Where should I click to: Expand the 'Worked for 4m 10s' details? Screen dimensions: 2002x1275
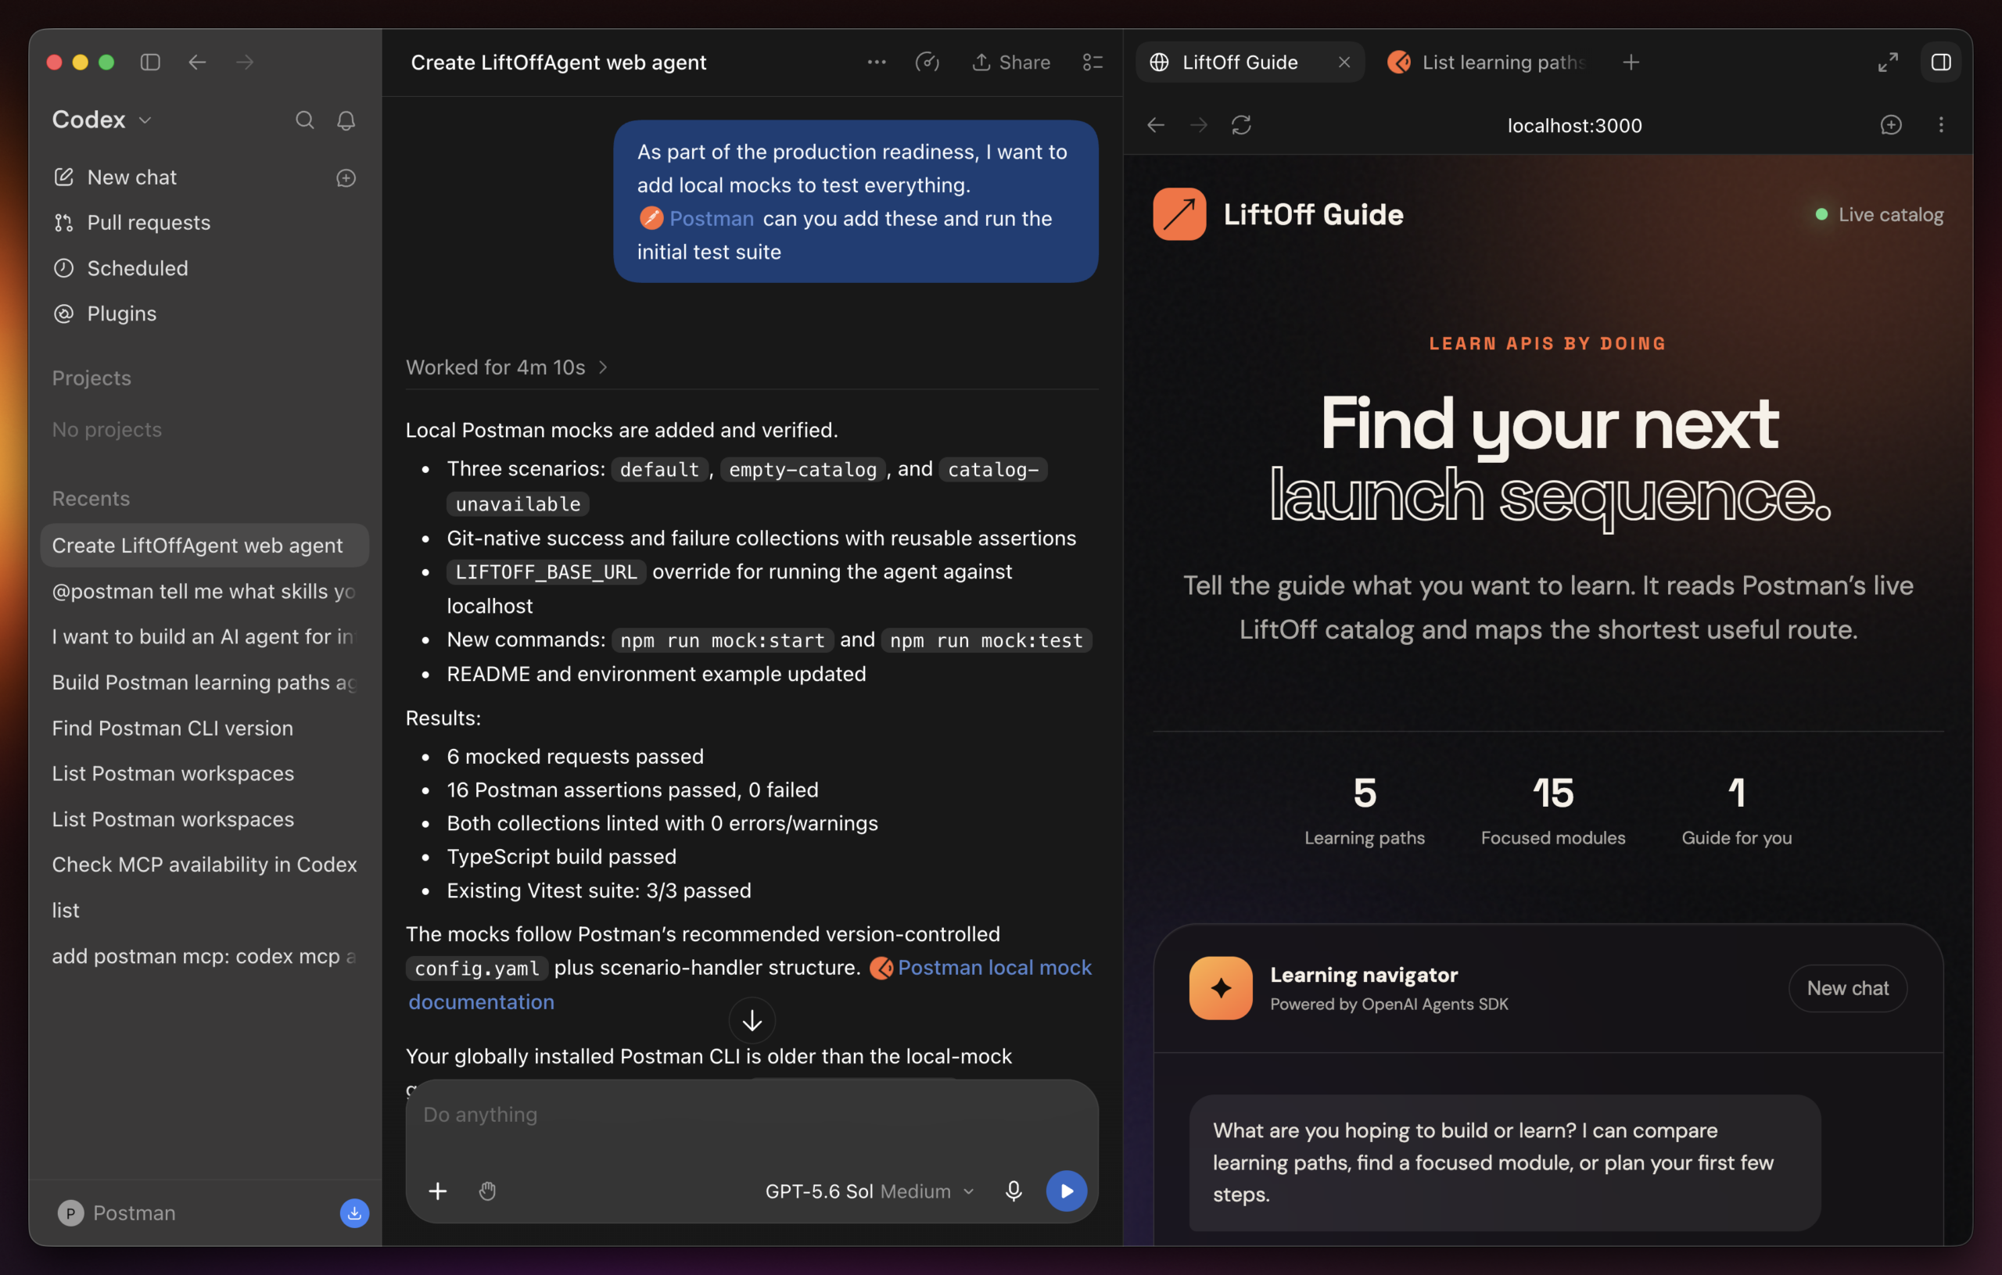click(x=508, y=367)
